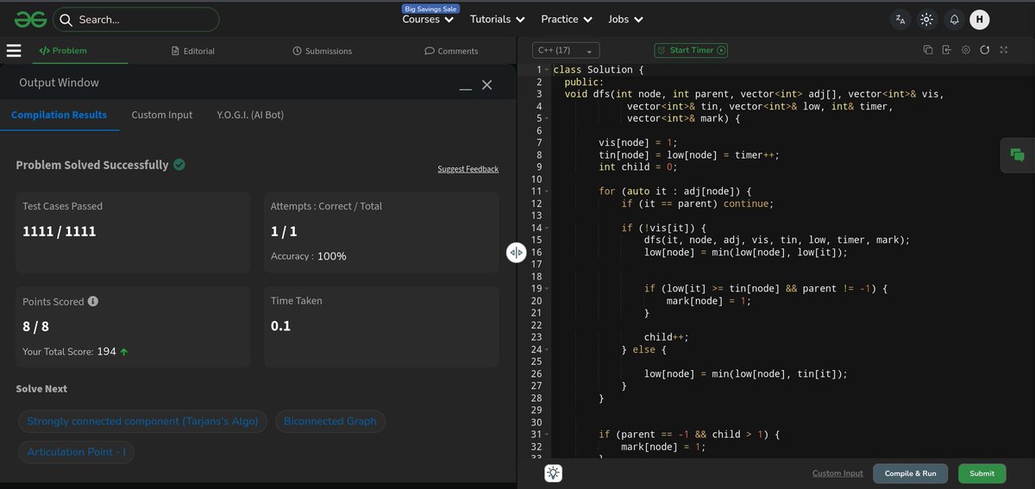Open the chat bubble side widget
Screen dimensions: 1035x489
1018,155
